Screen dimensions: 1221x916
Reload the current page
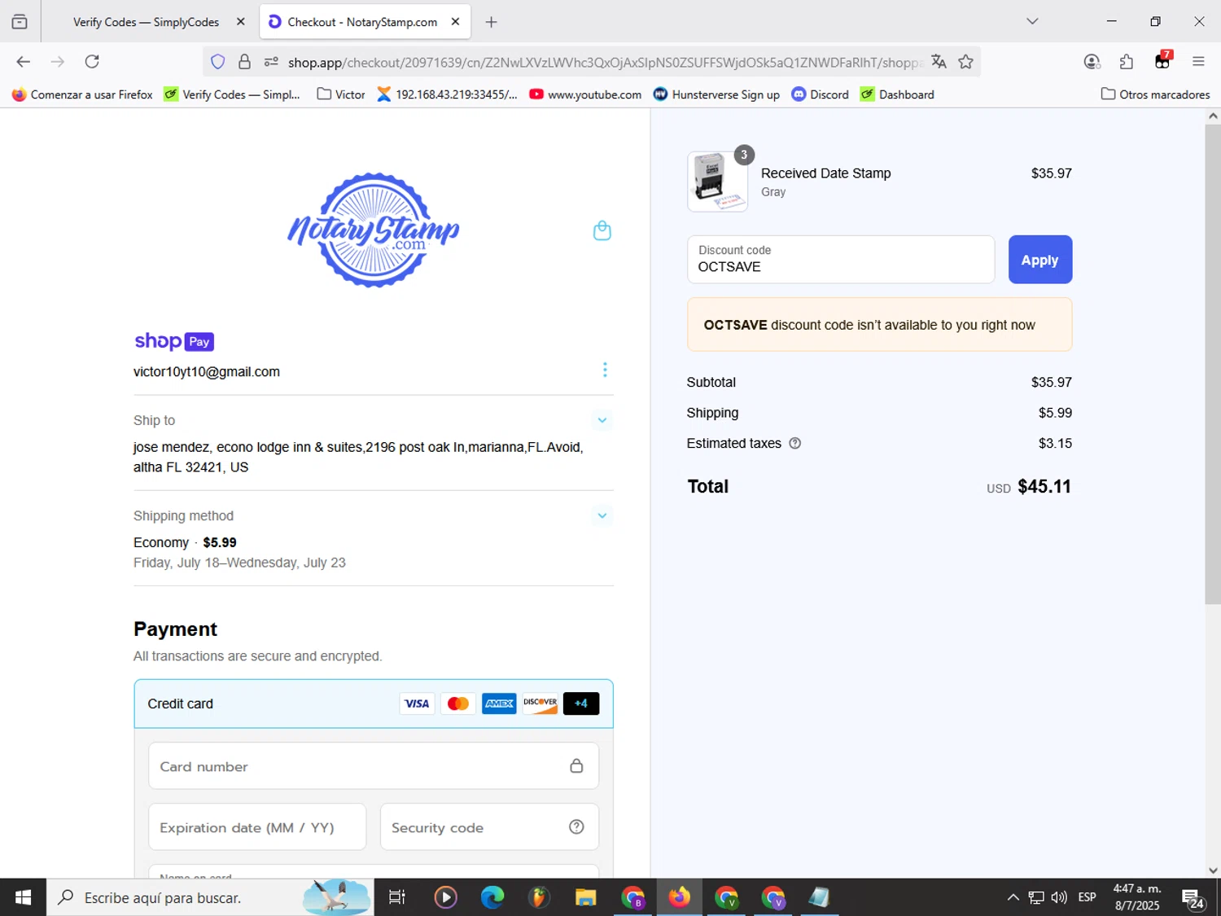tap(92, 62)
